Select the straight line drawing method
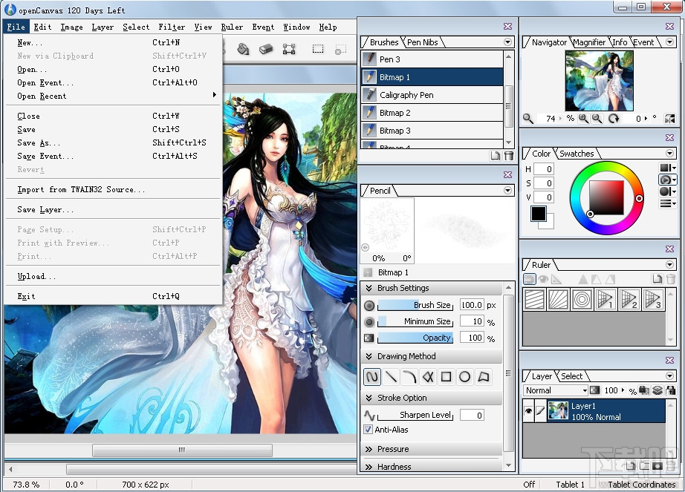The image size is (685, 492). 392,377
